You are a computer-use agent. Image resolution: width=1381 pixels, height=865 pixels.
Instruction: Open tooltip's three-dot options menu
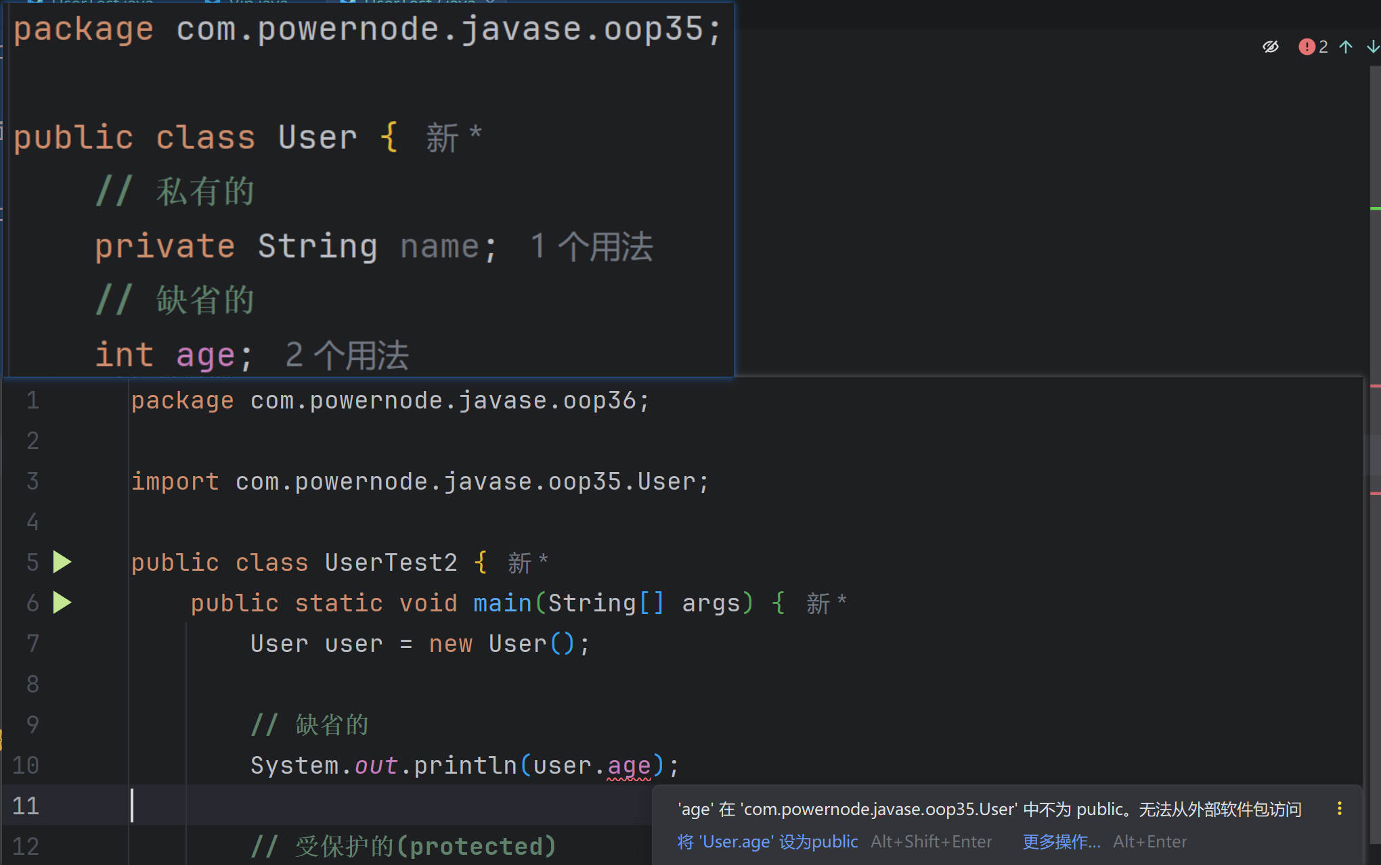click(x=1339, y=809)
